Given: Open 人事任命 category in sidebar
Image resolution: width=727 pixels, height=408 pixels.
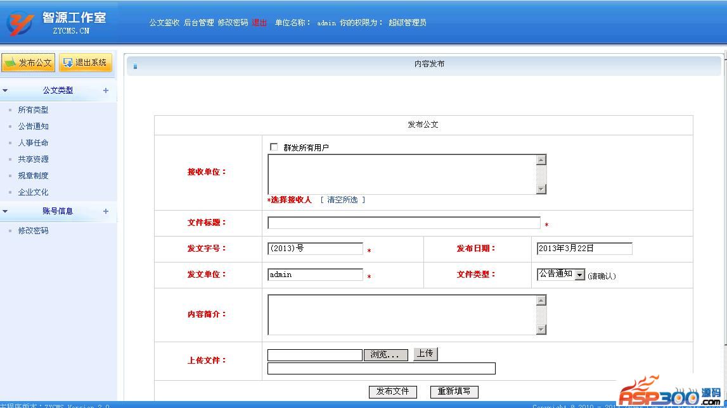Looking at the screenshot, I should coord(33,143).
